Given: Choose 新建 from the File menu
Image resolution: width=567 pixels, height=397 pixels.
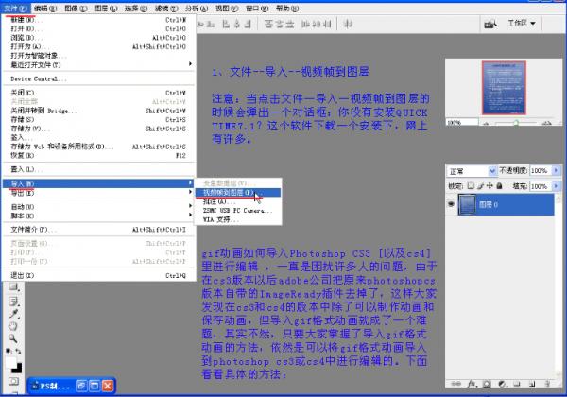Looking at the screenshot, I should tap(99, 20).
